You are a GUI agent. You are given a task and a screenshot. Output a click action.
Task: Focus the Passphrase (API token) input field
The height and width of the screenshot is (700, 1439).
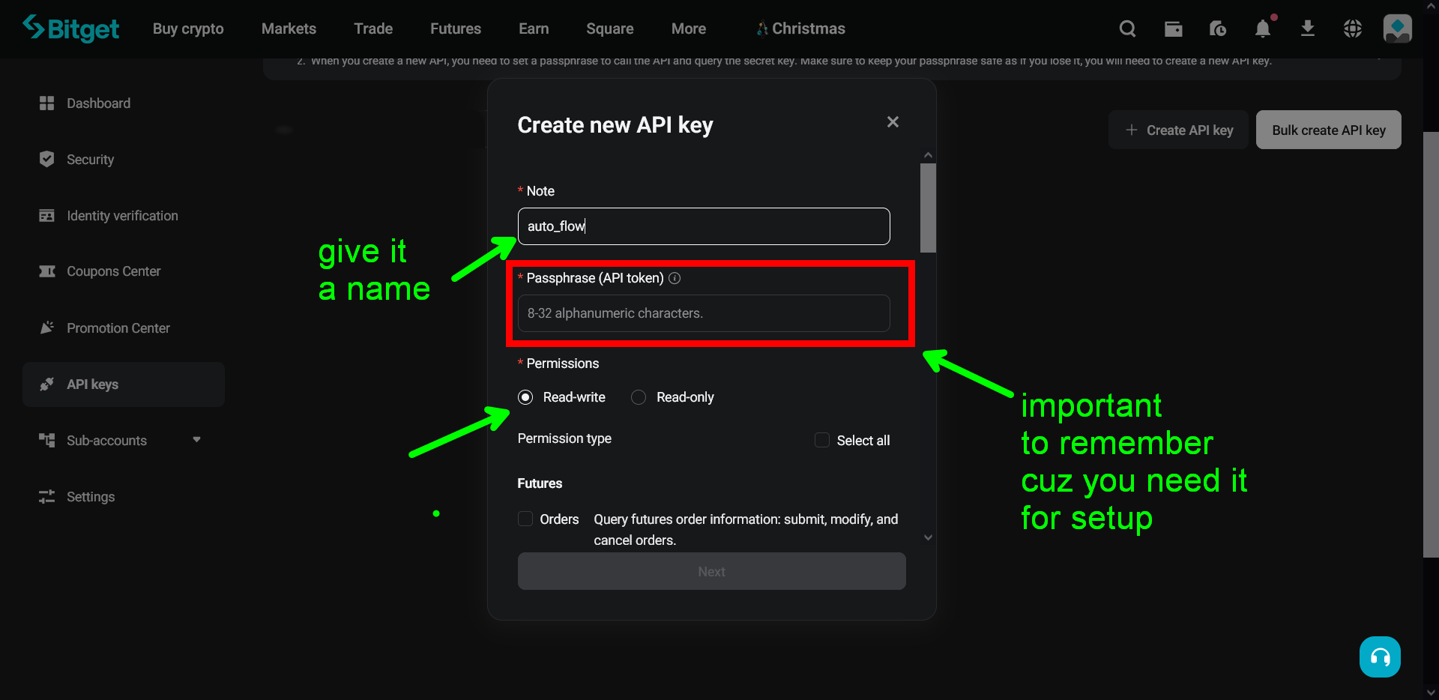(704, 313)
